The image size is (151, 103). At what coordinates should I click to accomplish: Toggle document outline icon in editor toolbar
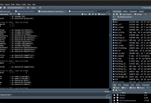109,14
